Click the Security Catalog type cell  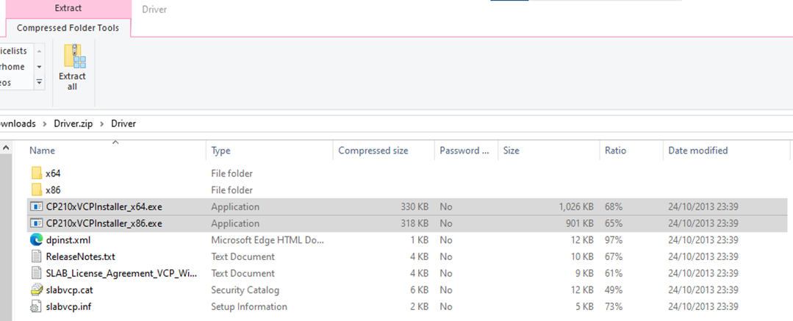pyautogui.click(x=245, y=290)
